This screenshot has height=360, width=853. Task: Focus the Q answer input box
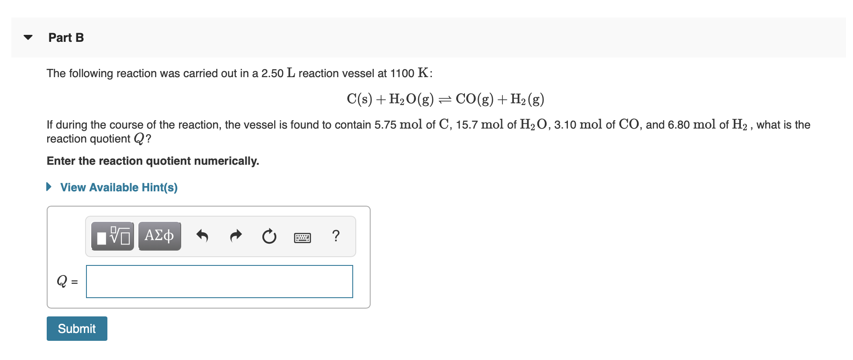point(220,282)
